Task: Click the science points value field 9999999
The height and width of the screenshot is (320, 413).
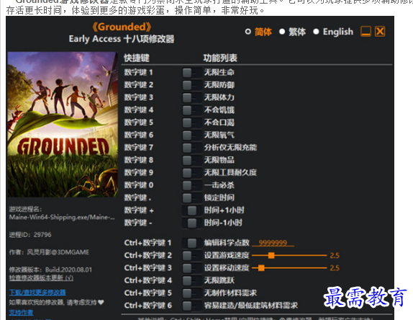Action: click(273, 242)
